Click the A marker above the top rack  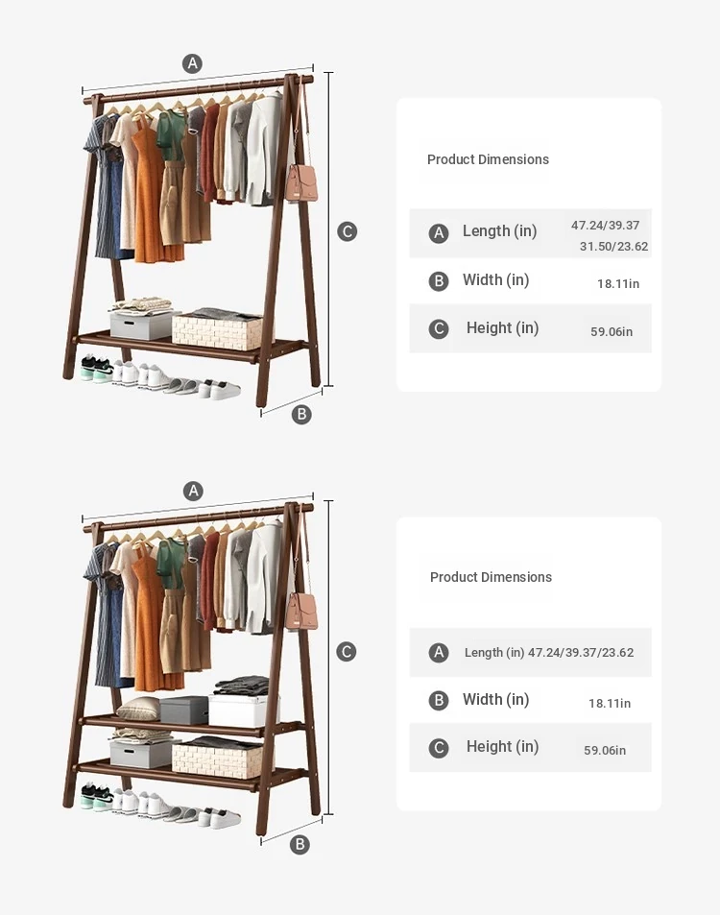click(193, 63)
